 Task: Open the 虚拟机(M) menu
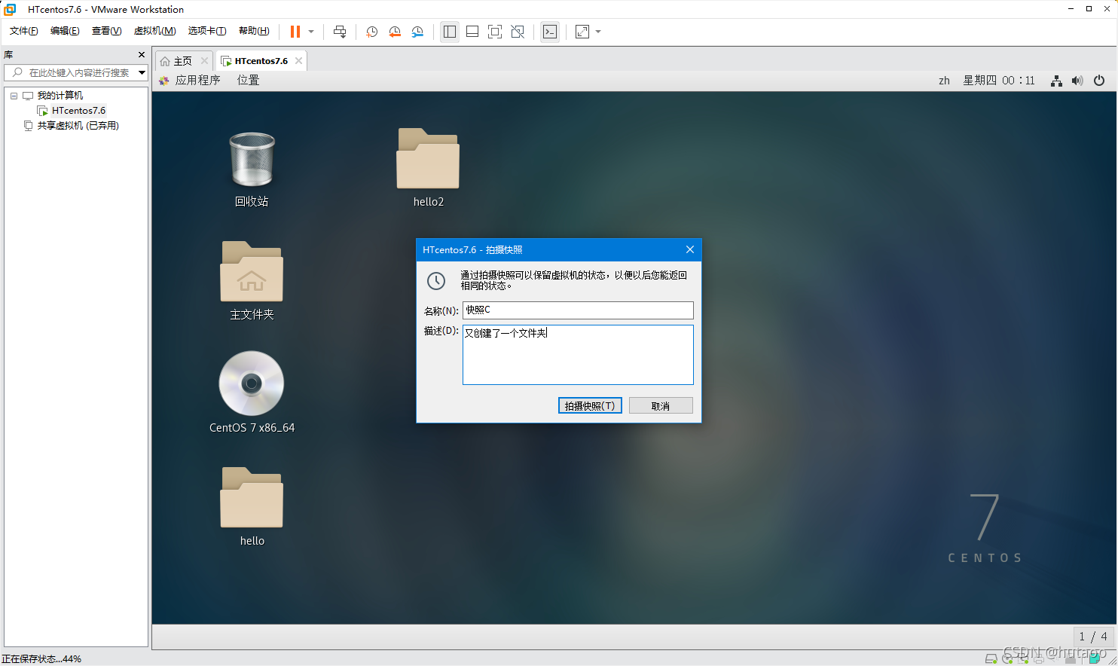click(154, 31)
